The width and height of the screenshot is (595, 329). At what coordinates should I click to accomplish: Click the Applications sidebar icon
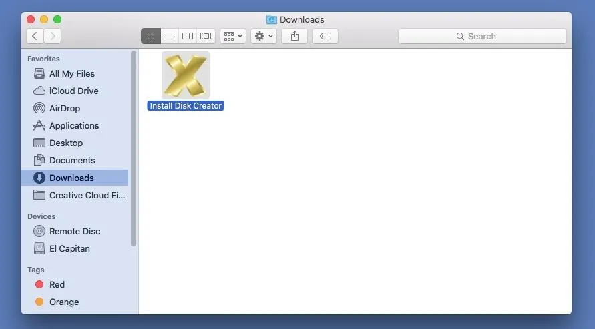pyautogui.click(x=39, y=125)
